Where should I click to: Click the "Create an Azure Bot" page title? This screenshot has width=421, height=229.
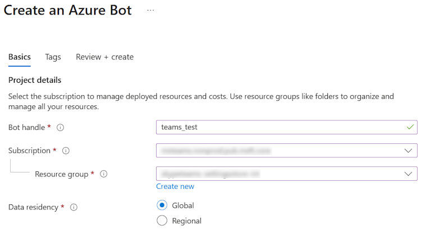pyautogui.click(x=68, y=11)
